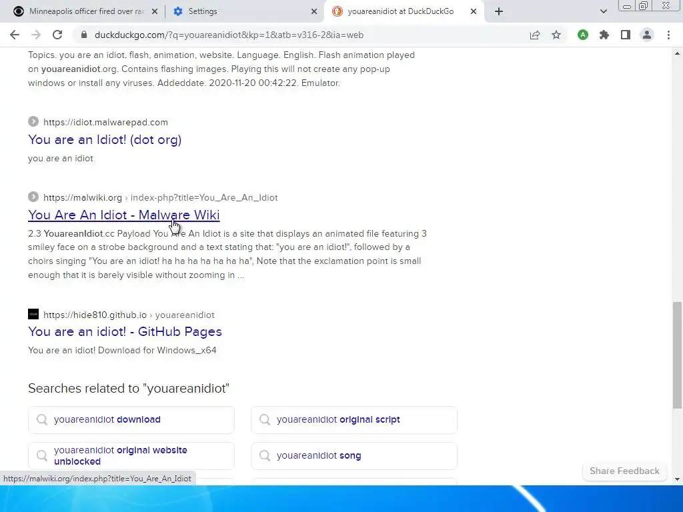Click the scrollbar down arrow
This screenshot has height=512, width=683.
coord(677,479)
